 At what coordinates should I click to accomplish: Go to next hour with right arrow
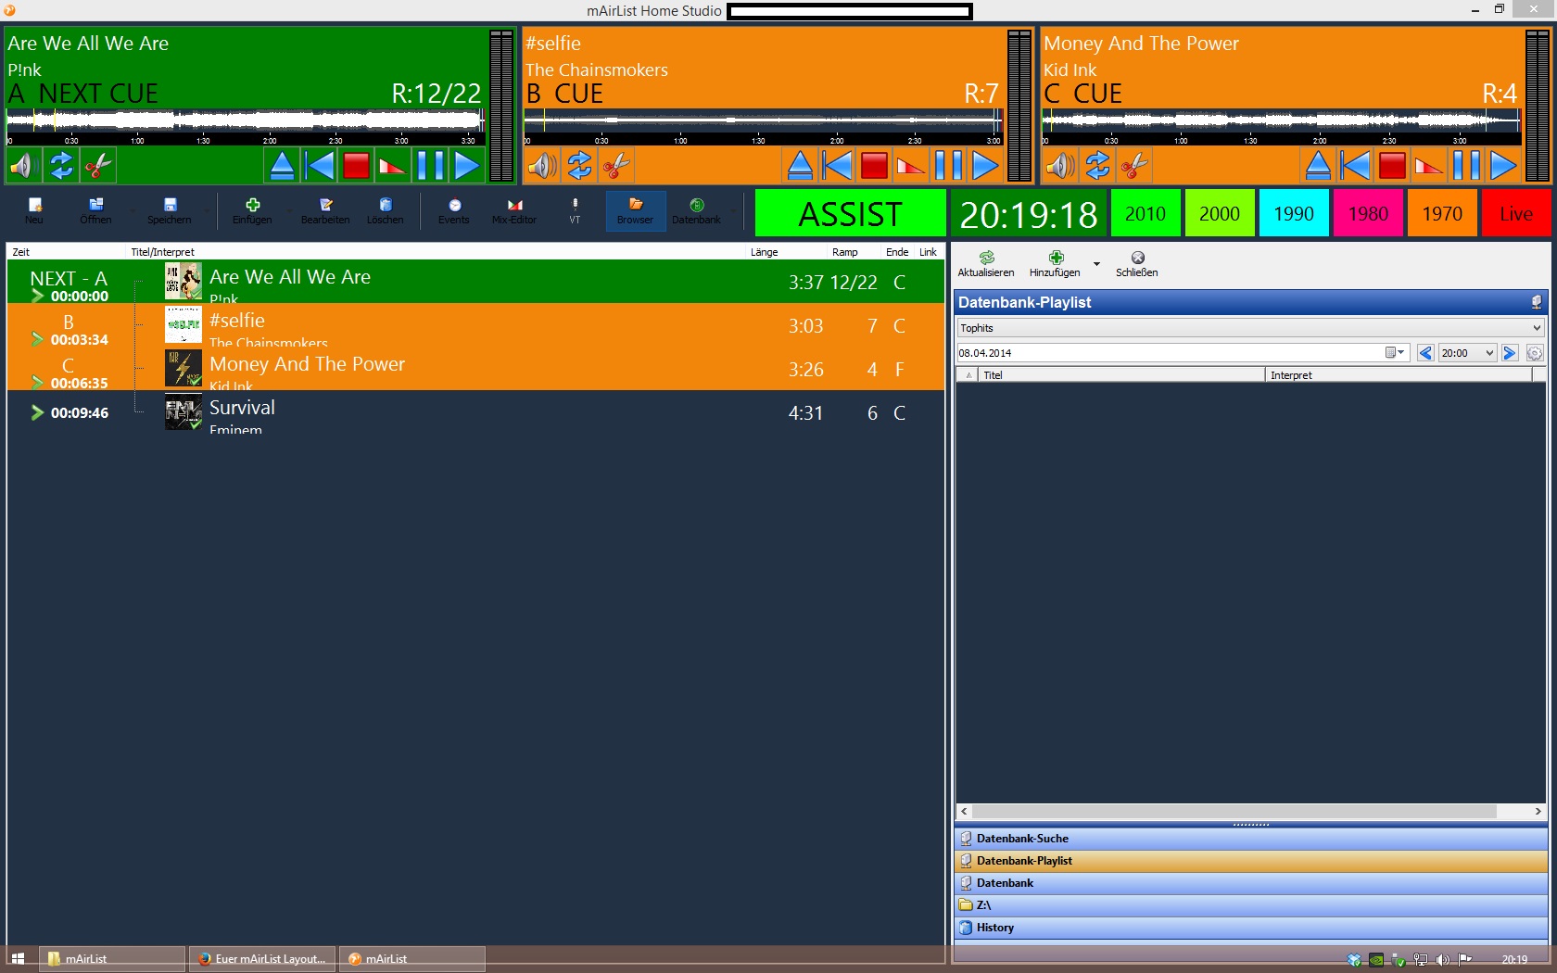point(1510,353)
